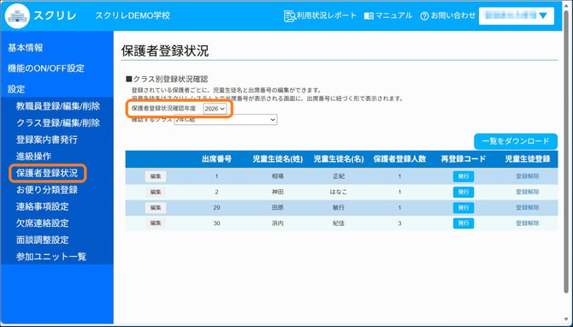
Task: Click the スクリレ school logo icon
Action: coord(17,15)
